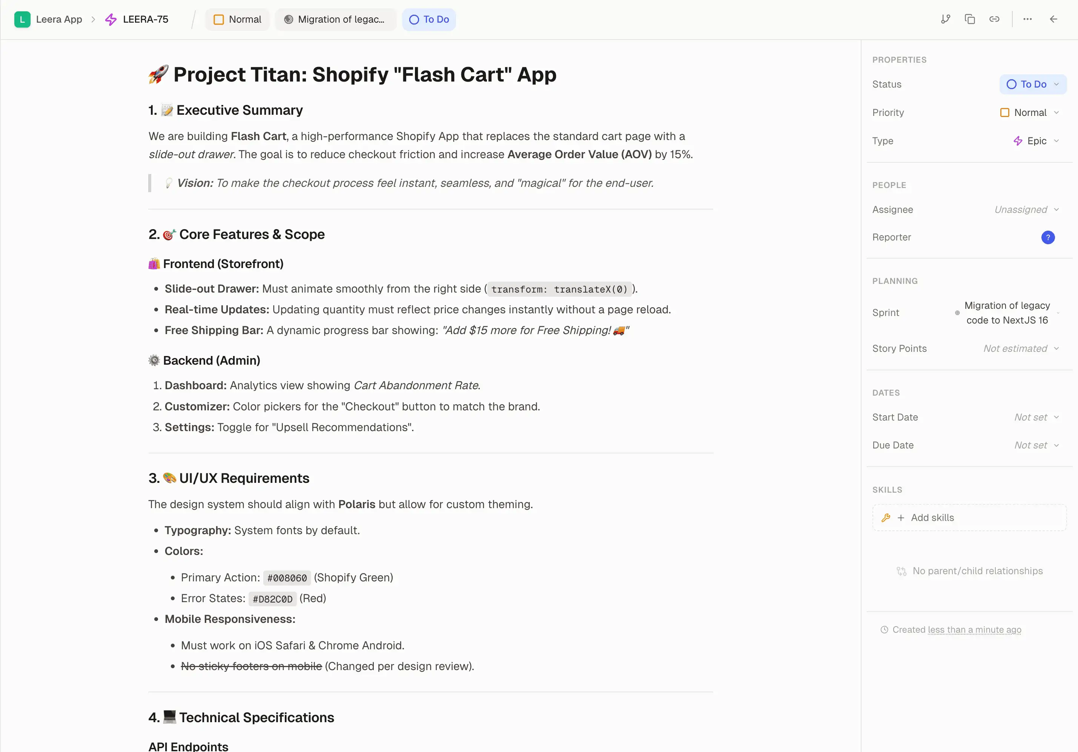Open the Status To Do dropdown
1078x752 pixels.
(1032, 84)
